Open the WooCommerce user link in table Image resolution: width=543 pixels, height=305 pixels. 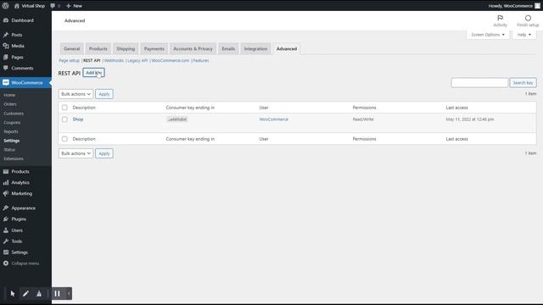pyautogui.click(x=273, y=119)
